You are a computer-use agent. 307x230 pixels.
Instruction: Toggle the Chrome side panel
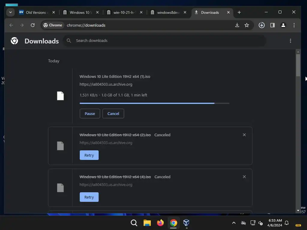[272, 25]
